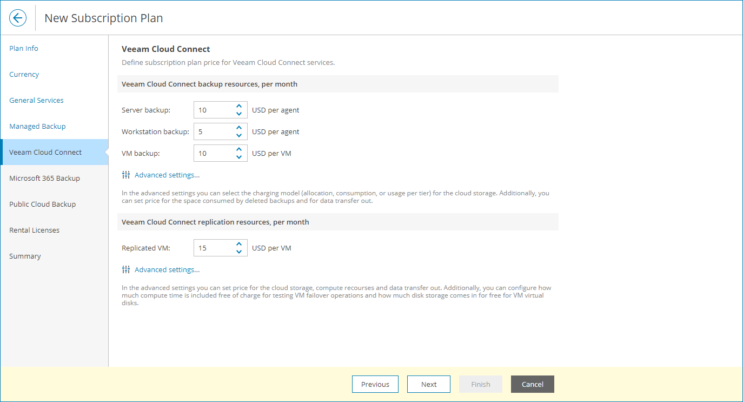The image size is (743, 402).
Task: Click the Cancel button
Action: point(532,384)
